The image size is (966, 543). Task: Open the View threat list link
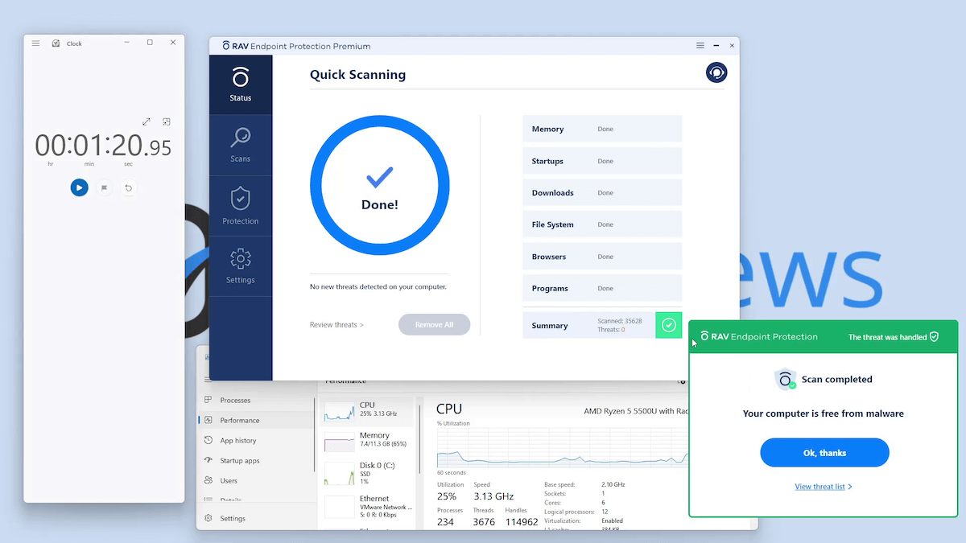[823, 487]
